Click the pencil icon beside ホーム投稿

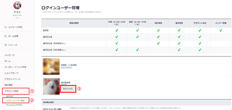[x=6, y=36]
